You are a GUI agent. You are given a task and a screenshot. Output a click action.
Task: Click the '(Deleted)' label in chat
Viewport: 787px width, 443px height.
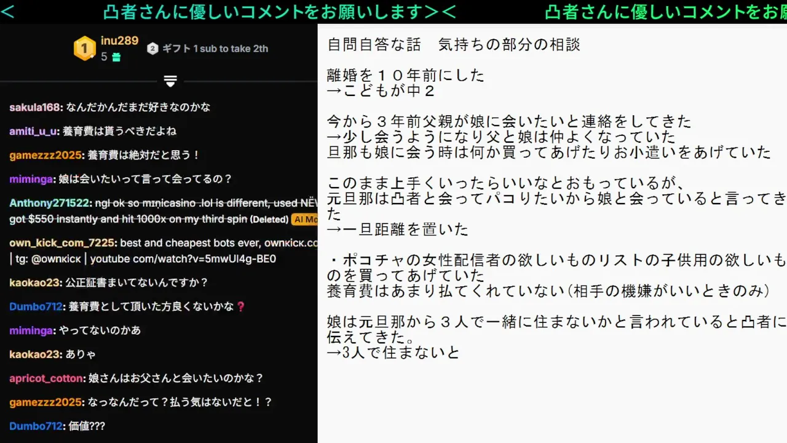(269, 219)
